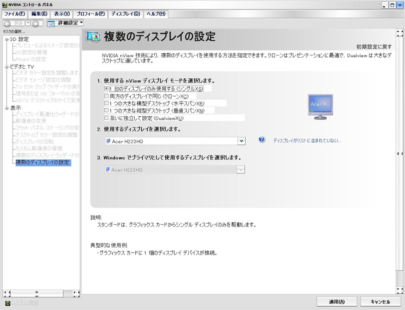This screenshot has height=310, width=405.
Task: Click the task tree scroll right arrow
Action: point(76,293)
